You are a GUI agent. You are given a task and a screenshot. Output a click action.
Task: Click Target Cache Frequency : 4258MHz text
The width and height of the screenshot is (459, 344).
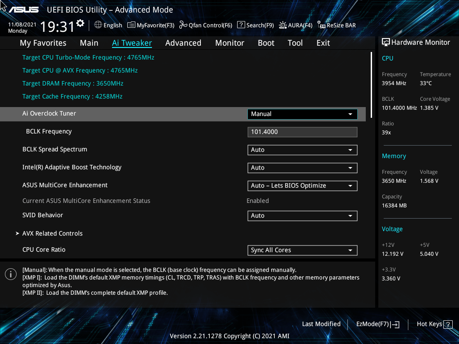coord(72,97)
